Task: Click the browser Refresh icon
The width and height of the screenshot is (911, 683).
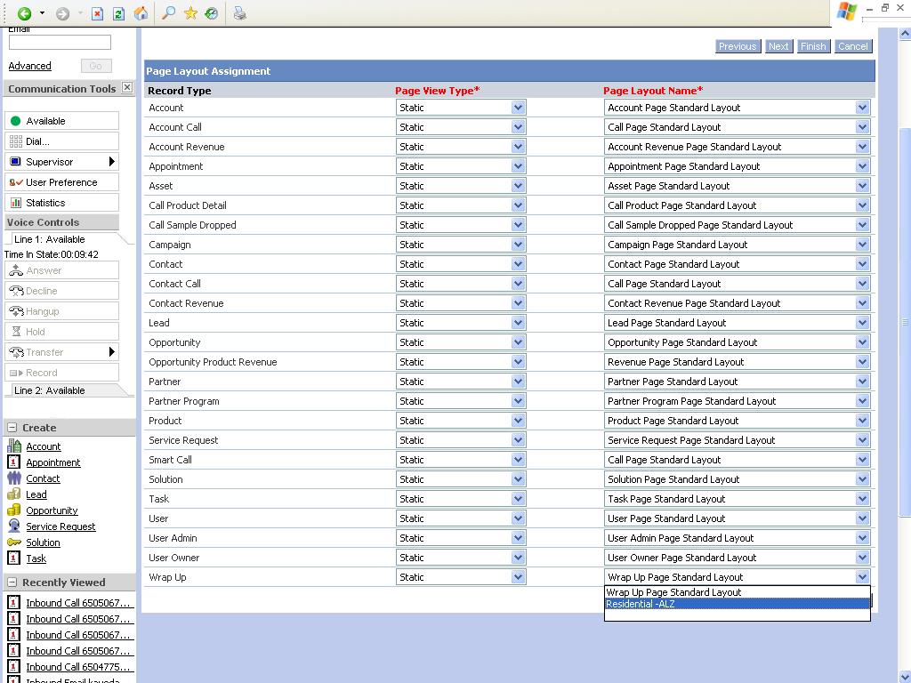Action: pos(118,13)
